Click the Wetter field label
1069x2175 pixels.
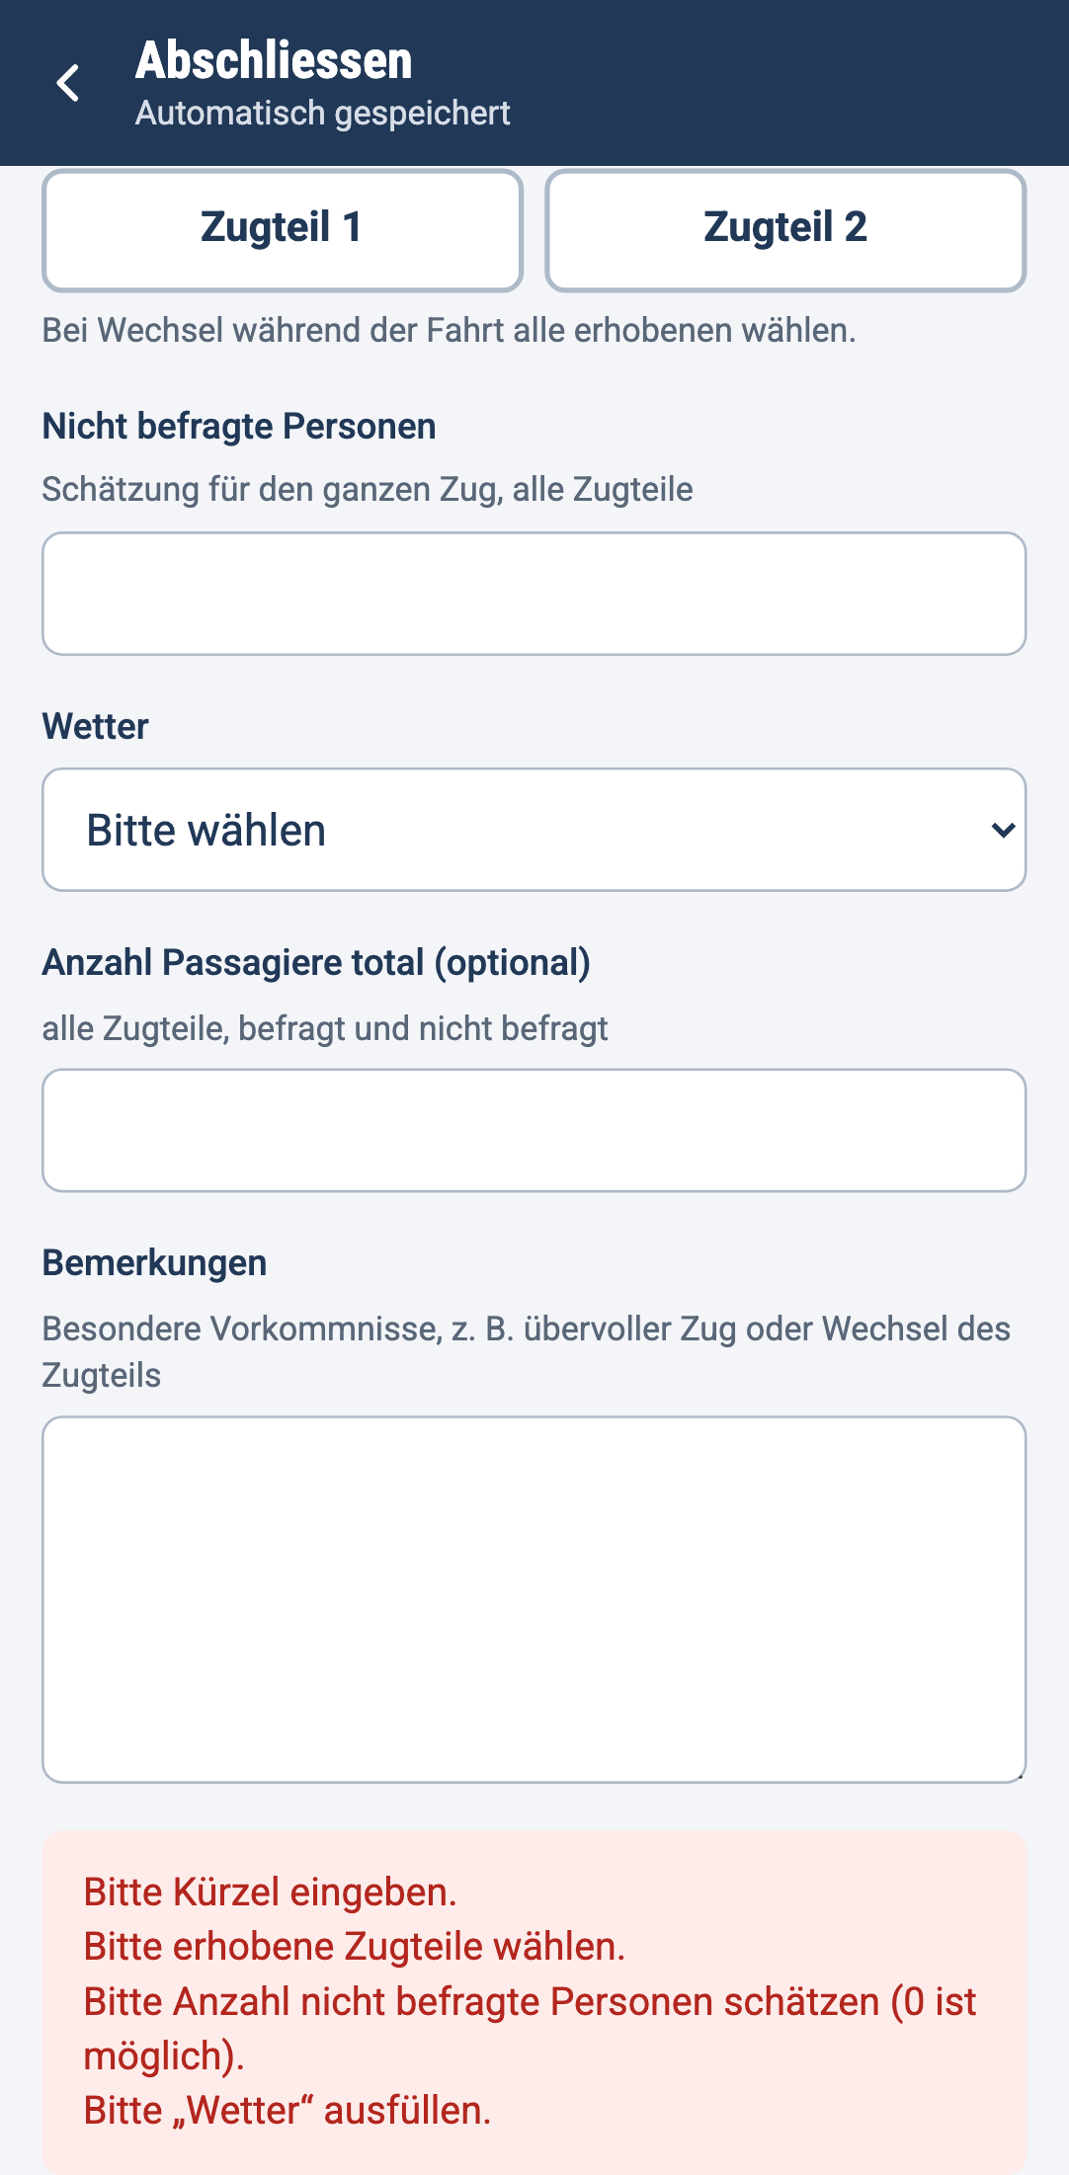(x=95, y=727)
